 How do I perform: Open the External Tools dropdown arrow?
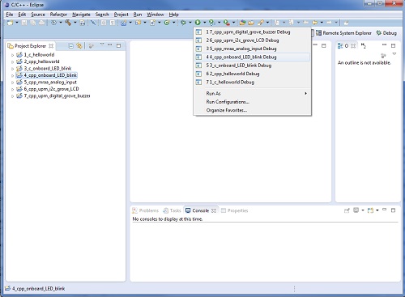[x=233, y=23]
